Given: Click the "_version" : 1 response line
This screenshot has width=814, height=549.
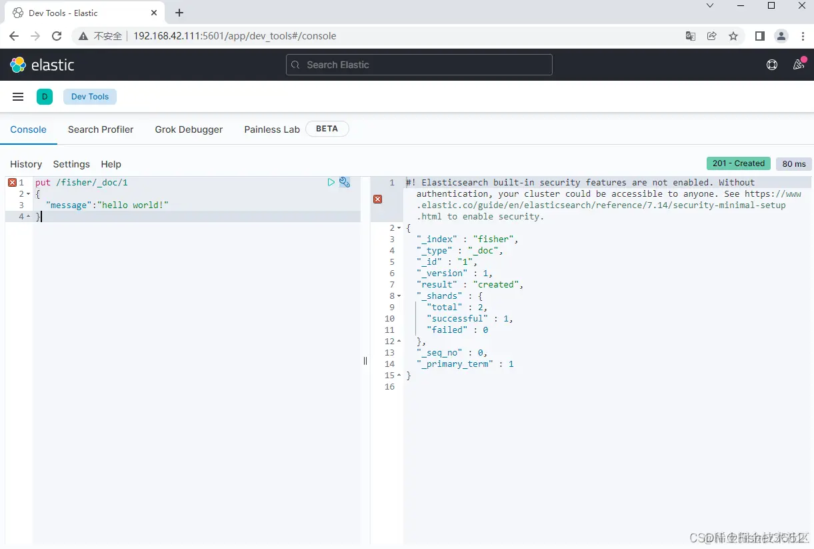Looking at the screenshot, I should click(455, 273).
